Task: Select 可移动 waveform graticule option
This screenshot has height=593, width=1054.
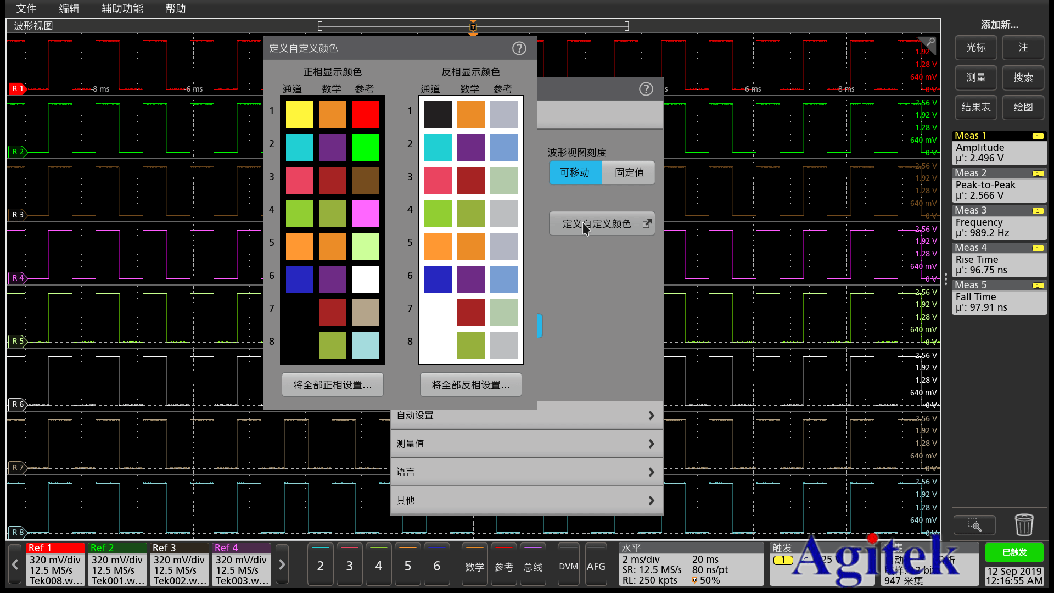Action: click(x=575, y=172)
